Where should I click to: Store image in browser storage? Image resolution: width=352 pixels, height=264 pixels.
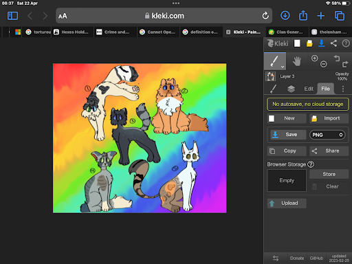tap(329, 174)
